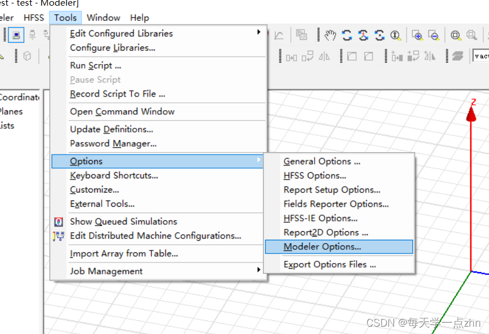
Task: Click the data table report icon
Action: point(302,35)
